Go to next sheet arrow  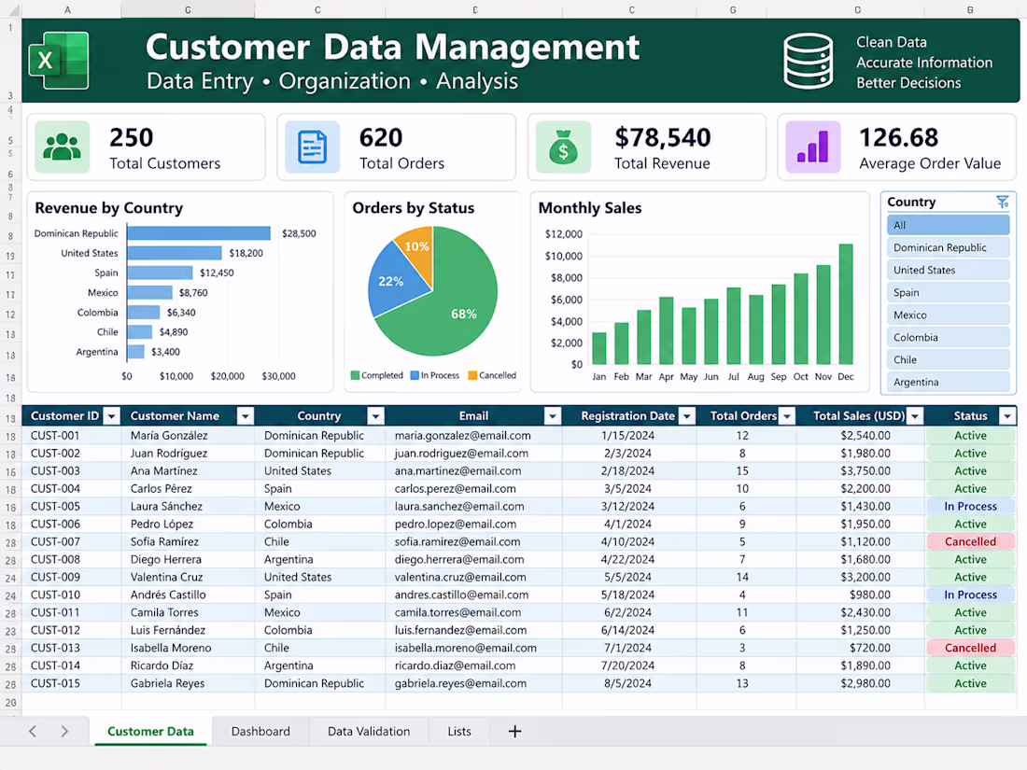(64, 732)
